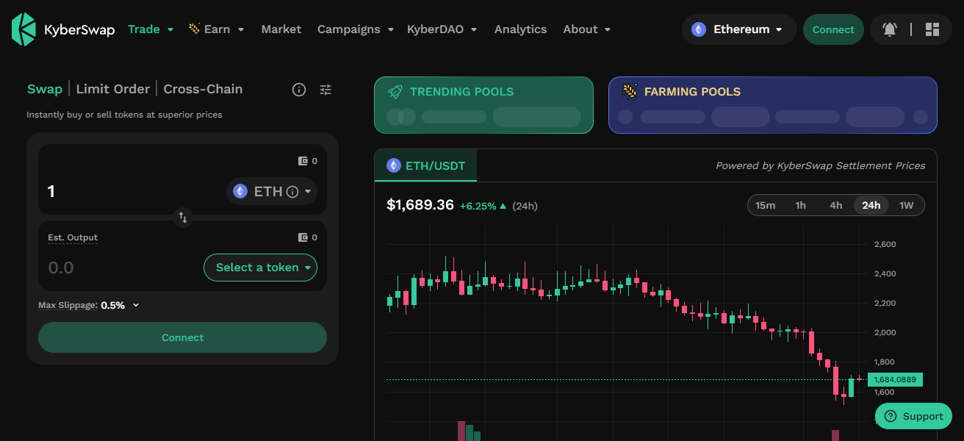Click the $1,689.36 price text
The image size is (964, 441).
click(420, 205)
